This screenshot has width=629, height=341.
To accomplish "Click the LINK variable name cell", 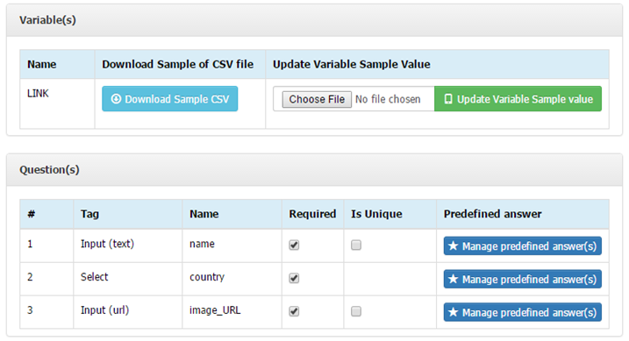I will pyautogui.click(x=57, y=103).
